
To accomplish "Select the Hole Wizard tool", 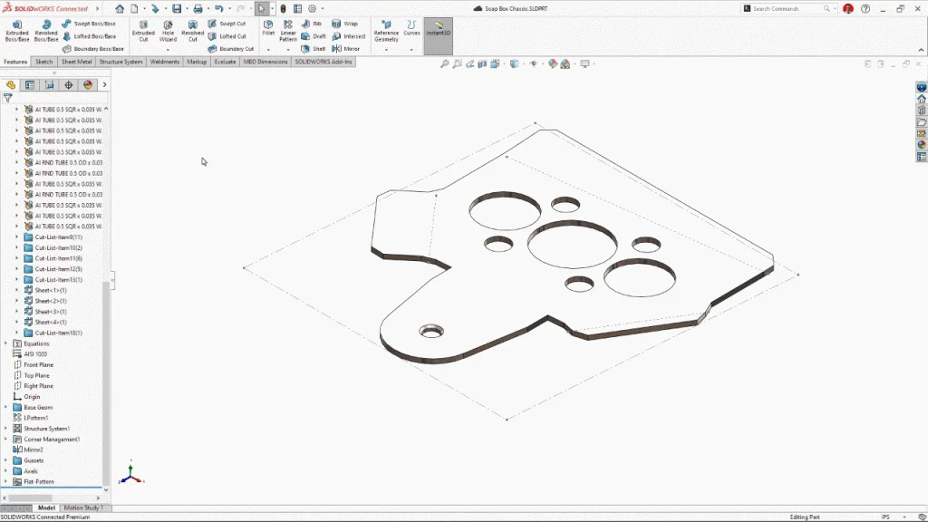I will pyautogui.click(x=168, y=30).
